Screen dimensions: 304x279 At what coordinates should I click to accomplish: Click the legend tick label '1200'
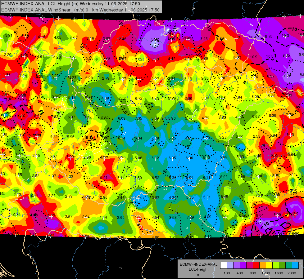tap(266, 273)
